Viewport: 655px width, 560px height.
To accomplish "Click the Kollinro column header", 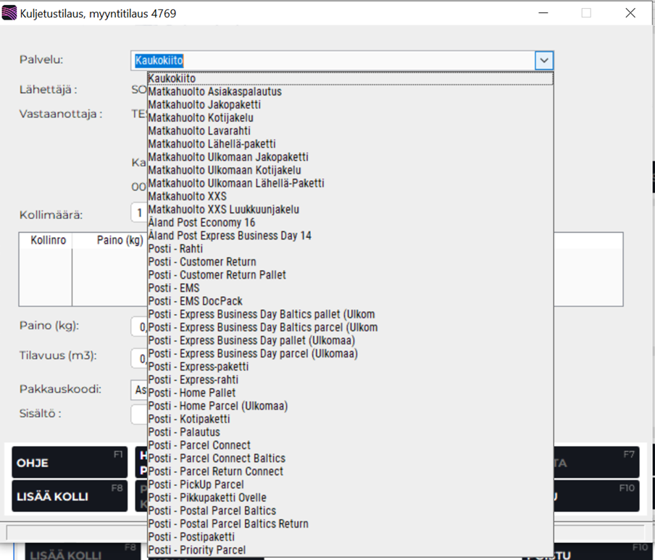I will [49, 240].
